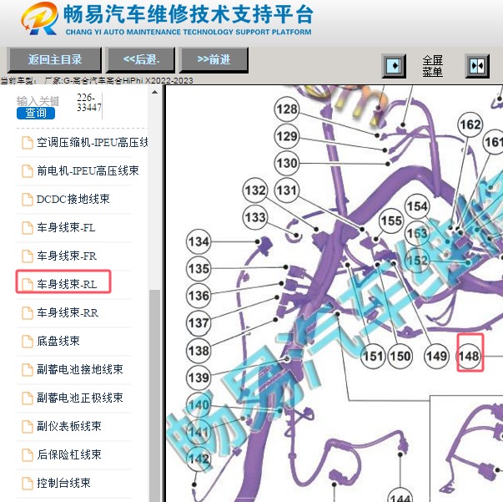Select DCDC接地线束 in the list

coord(73,199)
